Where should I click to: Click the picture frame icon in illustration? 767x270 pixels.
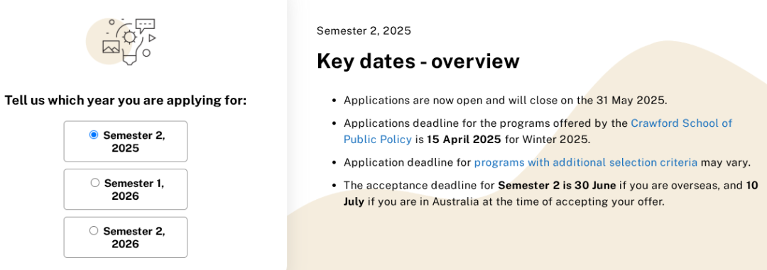(111, 47)
